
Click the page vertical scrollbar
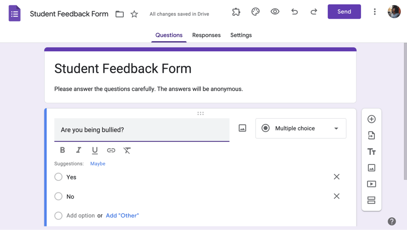(405, 112)
